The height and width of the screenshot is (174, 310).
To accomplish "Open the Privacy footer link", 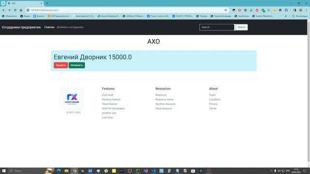I will coord(213,104).
